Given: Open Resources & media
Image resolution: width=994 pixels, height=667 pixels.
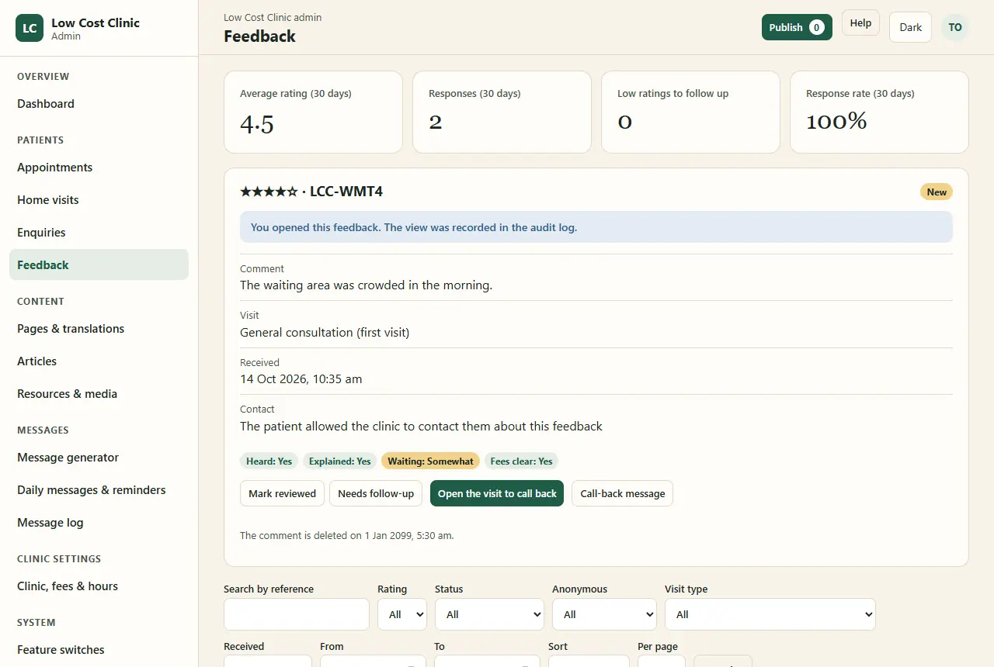Looking at the screenshot, I should pyautogui.click(x=99, y=394).
